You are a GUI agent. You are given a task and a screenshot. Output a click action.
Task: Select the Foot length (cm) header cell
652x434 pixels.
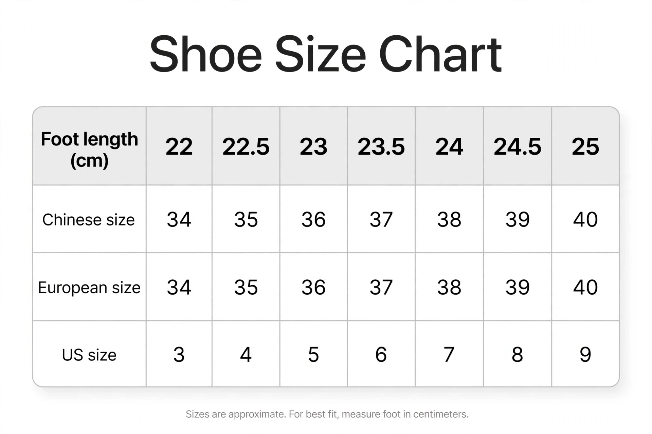pyautogui.click(x=89, y=146)
